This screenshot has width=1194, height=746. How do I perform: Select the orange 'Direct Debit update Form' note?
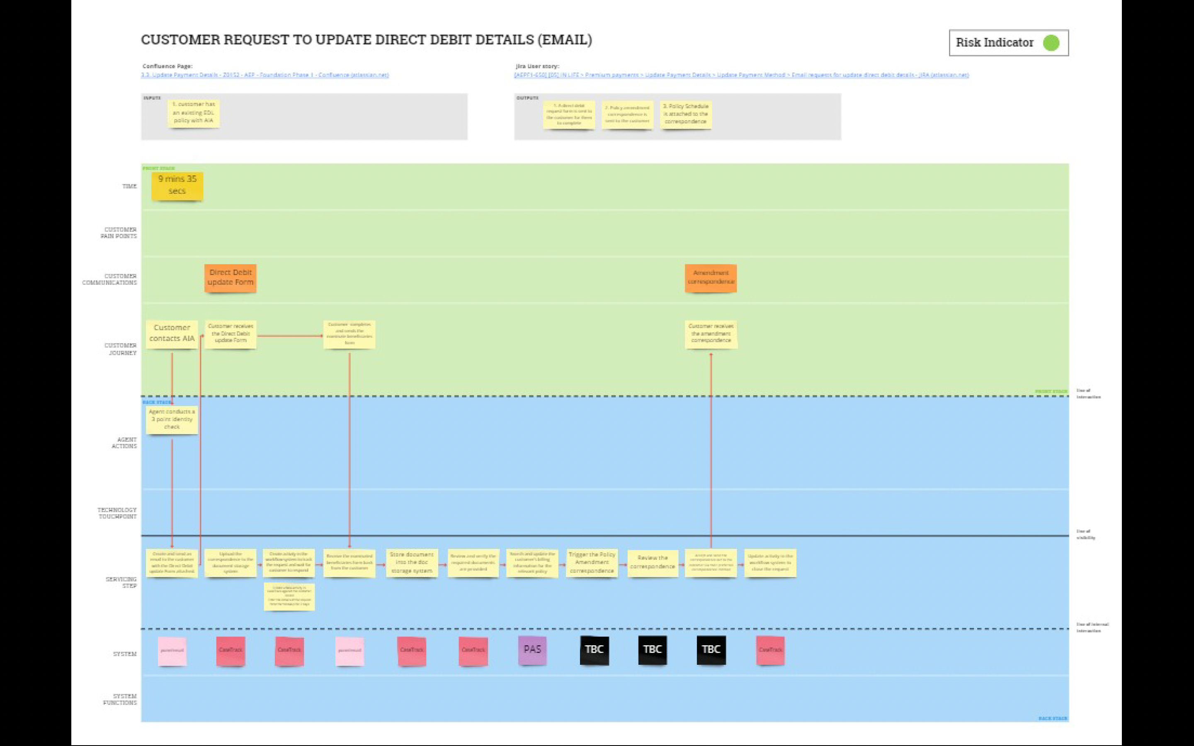pyautogui.click(x=231, y=278)
